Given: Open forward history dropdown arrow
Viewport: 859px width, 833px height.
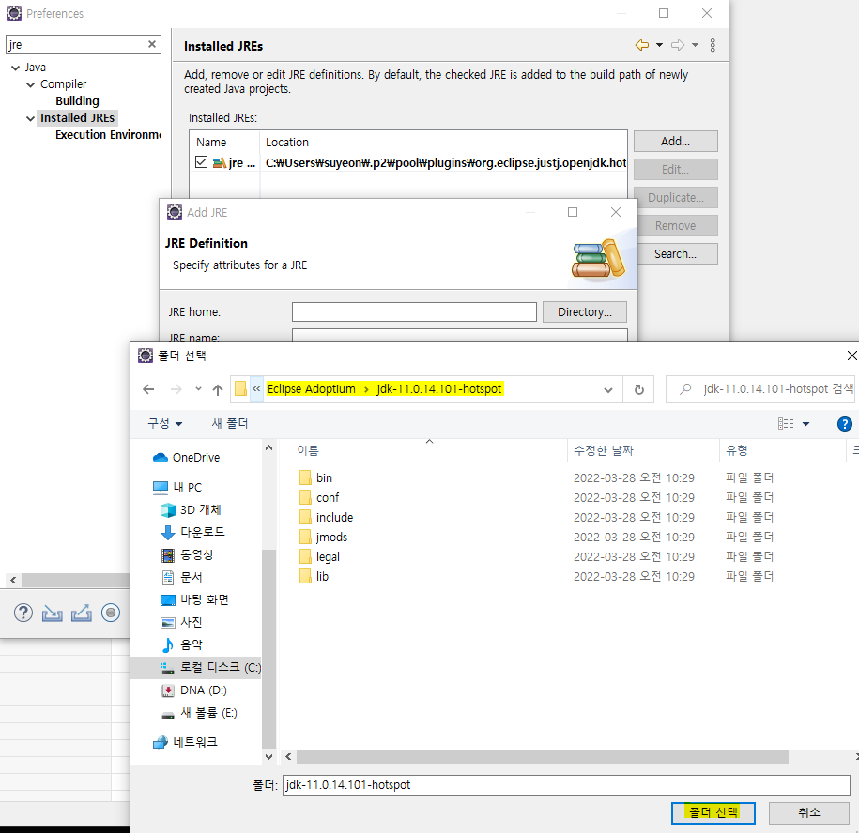Looking at the screenshot, I should [696, 45].
